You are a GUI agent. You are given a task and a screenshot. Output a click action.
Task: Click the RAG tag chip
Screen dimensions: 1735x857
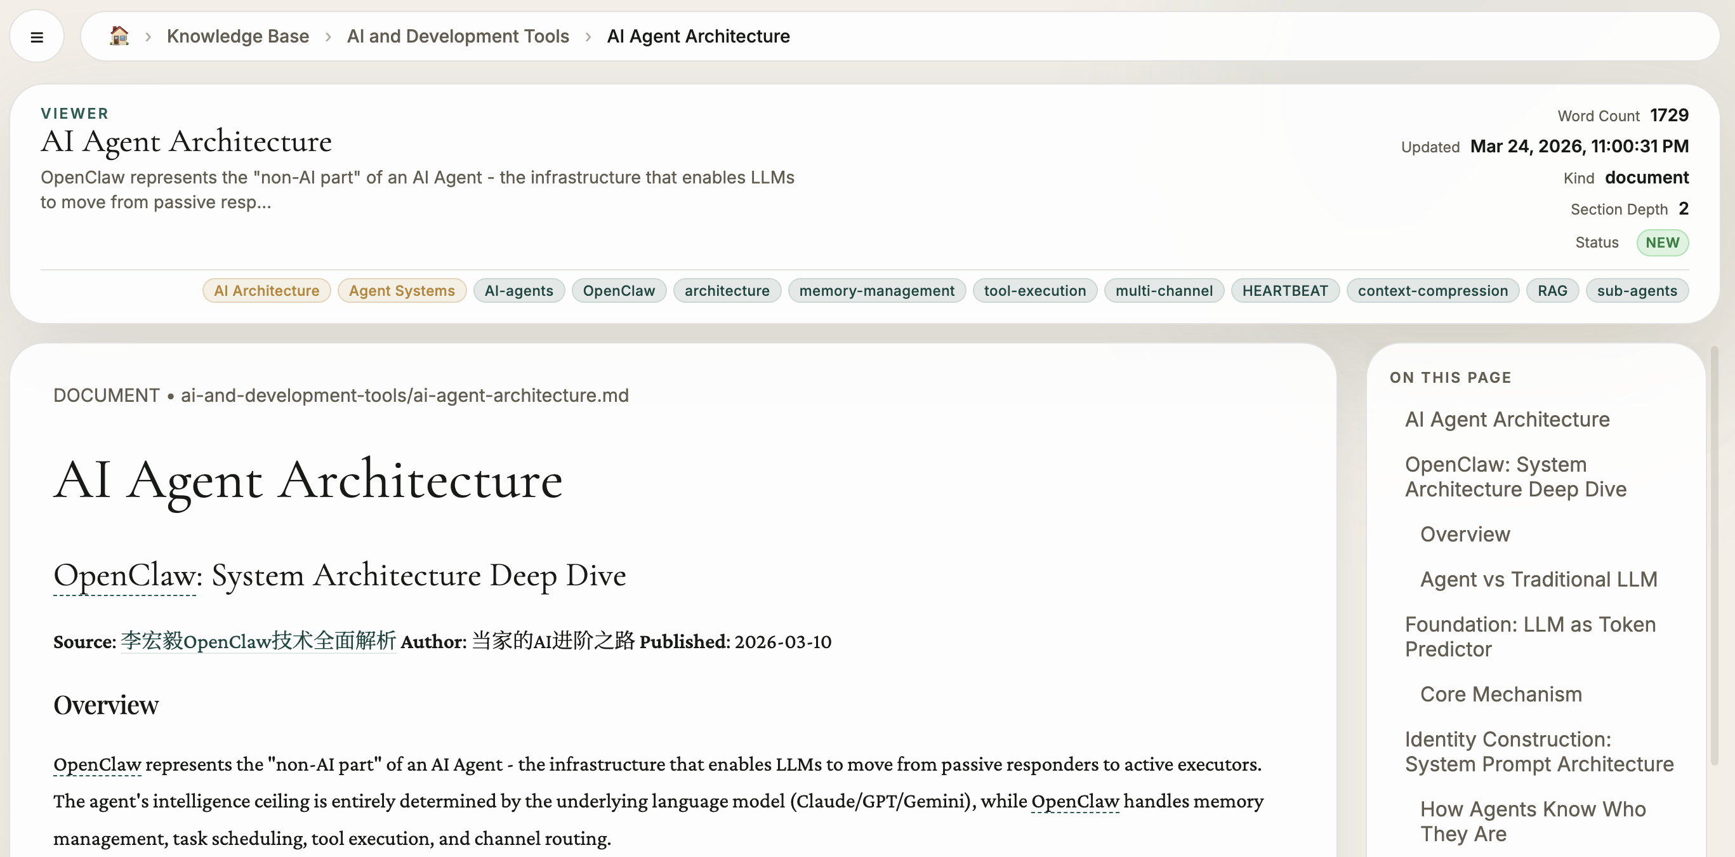[x=1552, y=290]
